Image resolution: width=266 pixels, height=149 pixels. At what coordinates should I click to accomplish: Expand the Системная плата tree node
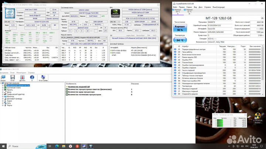3,88
